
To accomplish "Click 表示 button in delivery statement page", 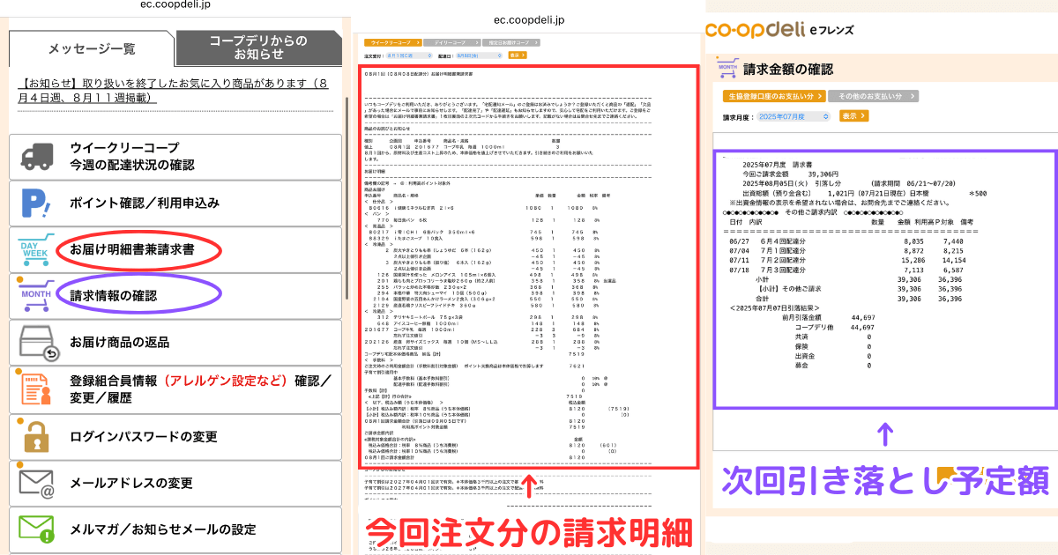I will pos(517,55).
